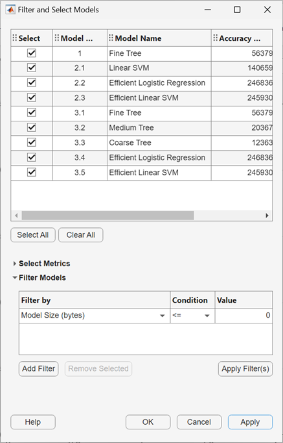Deselect the checkbox for model 3.1
Image resolution: width=283 pixels, height=443 pixels.
32,113
